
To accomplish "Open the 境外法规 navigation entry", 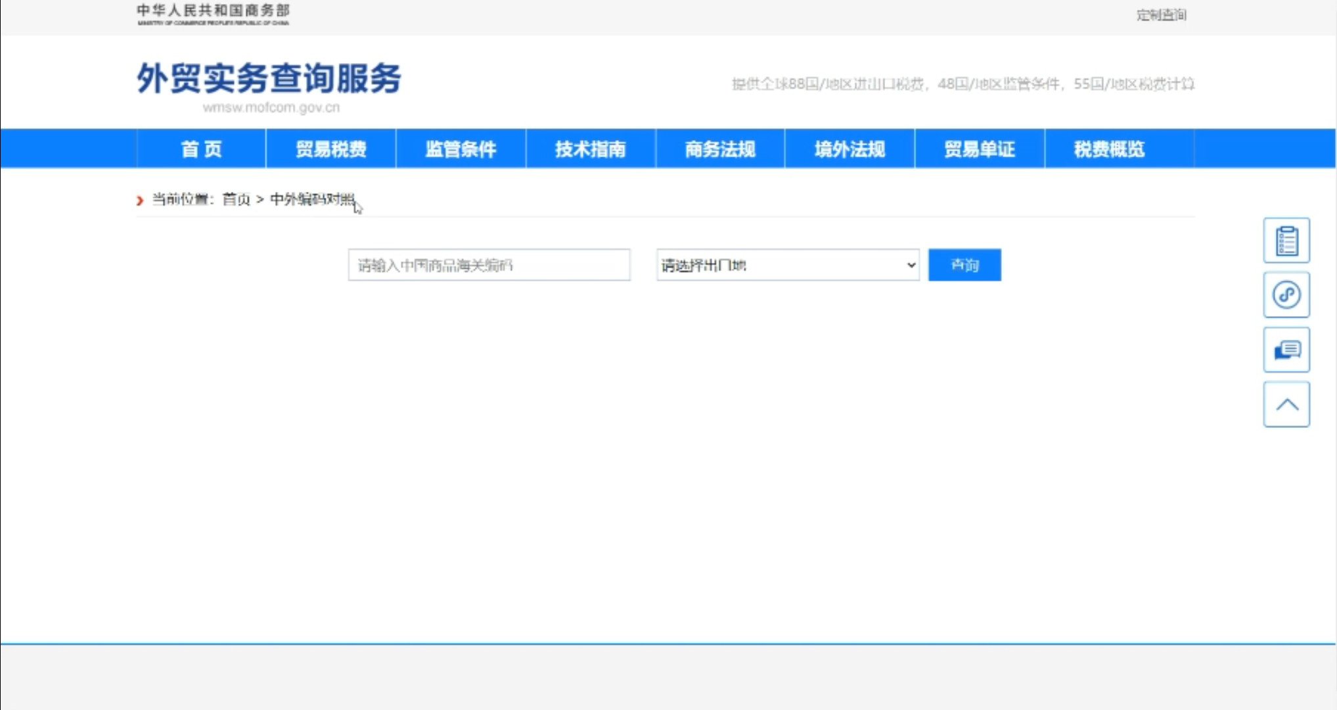I will (850, 149).
